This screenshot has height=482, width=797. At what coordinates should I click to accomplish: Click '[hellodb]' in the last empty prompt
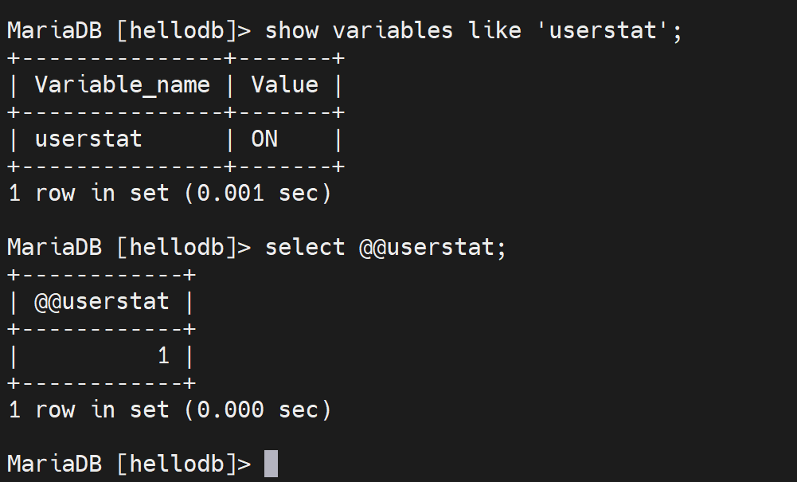(176, 464)
